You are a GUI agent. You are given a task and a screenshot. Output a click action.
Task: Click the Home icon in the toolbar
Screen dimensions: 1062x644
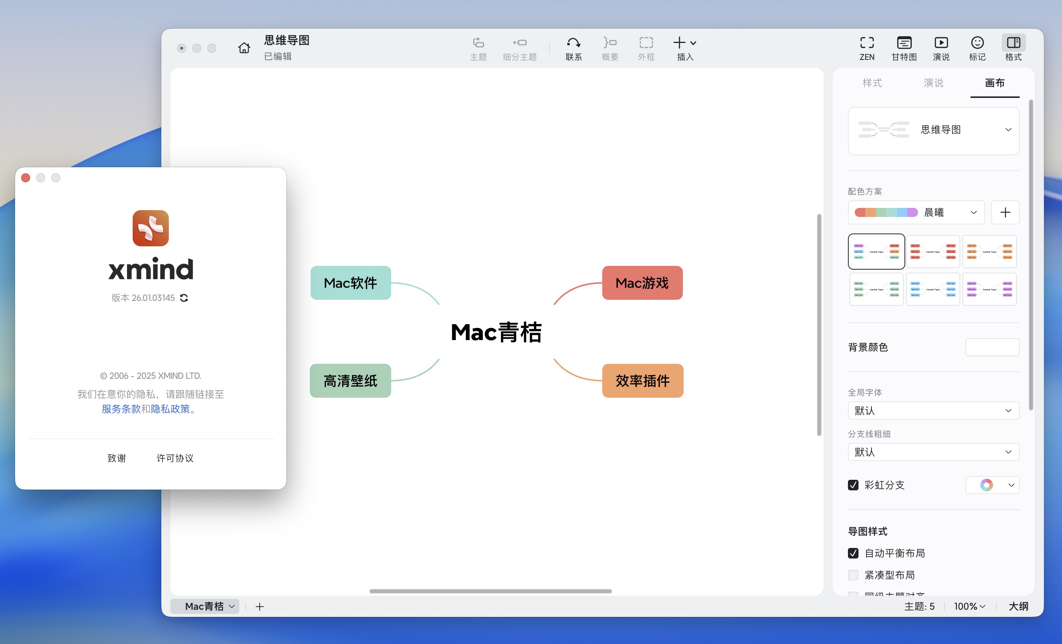[x=244, y=48]
